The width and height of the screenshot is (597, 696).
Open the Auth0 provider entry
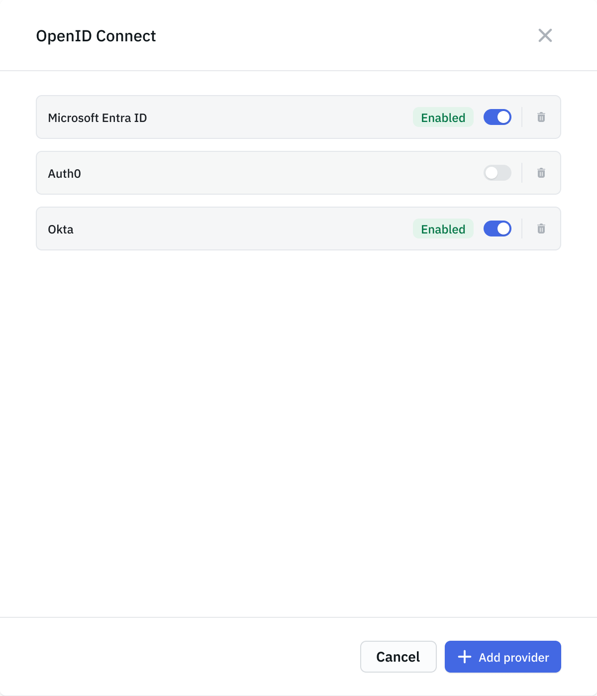[249, 173]
